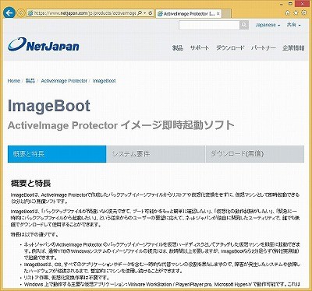Open the browser Tools gear icon

click(304, 12)
